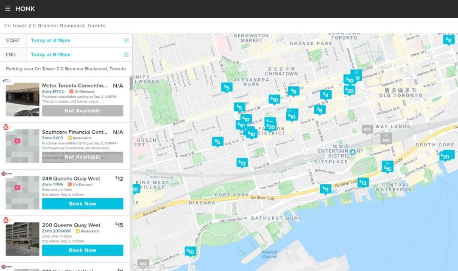Select $12 marker near Queens Quay
The width and height of the screenshot is (458, 271).
click(x=363, y=183)
